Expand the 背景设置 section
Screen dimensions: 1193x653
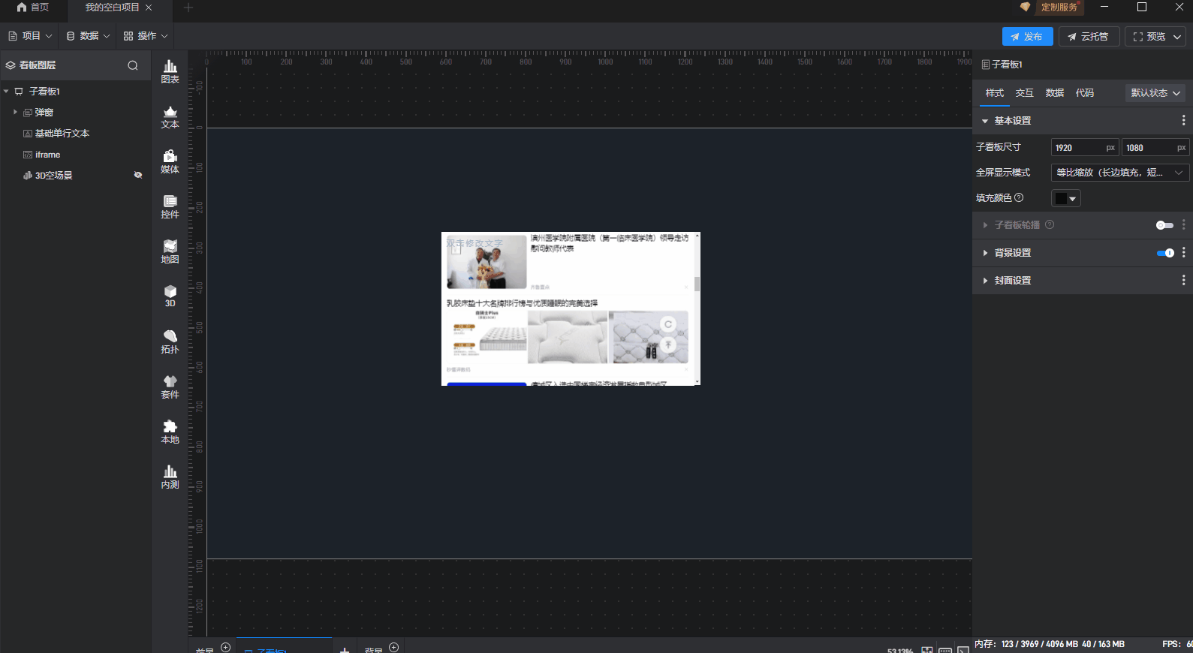click(x=985, y=253)
